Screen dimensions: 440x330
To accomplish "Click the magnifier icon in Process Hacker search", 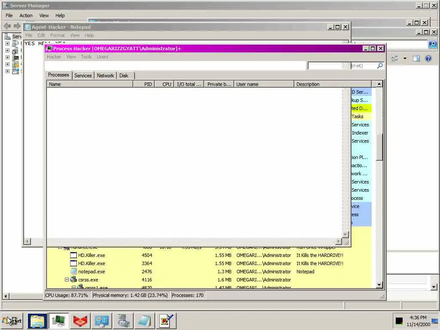I will [x=380, y=66].
